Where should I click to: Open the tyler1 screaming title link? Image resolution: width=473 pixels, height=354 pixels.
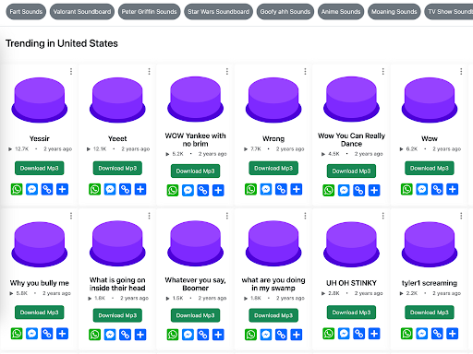(430, 283)
